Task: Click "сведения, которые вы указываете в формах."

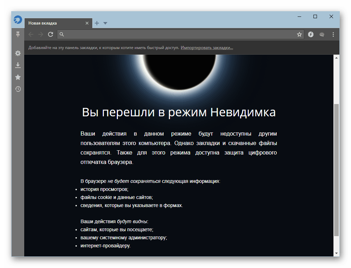Action: (132, 205)
